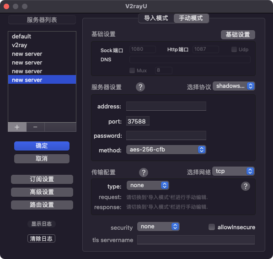Image resolution: width=273 pixels, height=259 pixels.
Task: Open 路由设置 routing settings
Action: tap(42, 205)
